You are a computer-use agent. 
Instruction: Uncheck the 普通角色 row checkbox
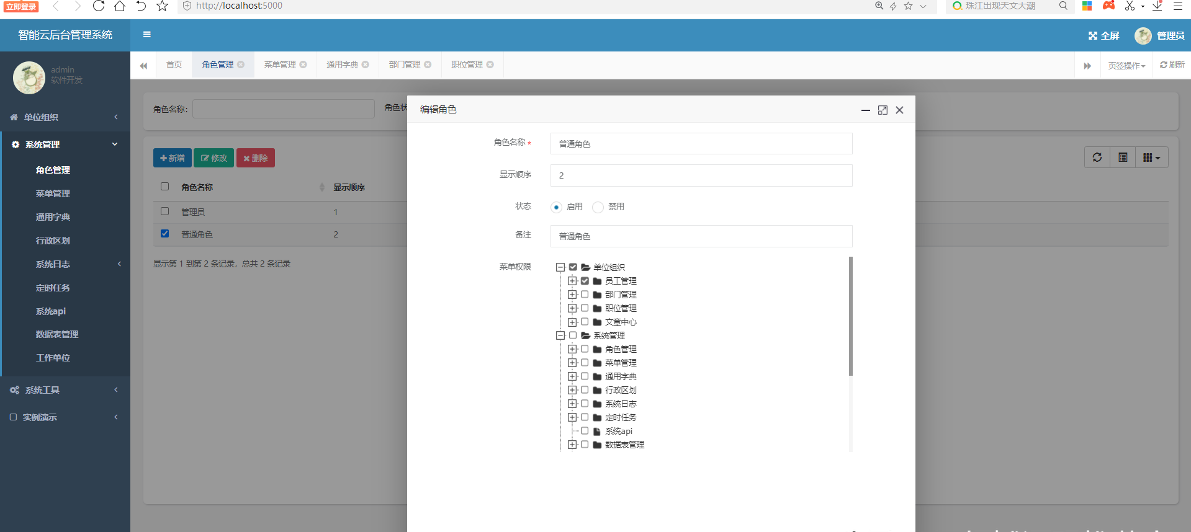coord(164,234)
